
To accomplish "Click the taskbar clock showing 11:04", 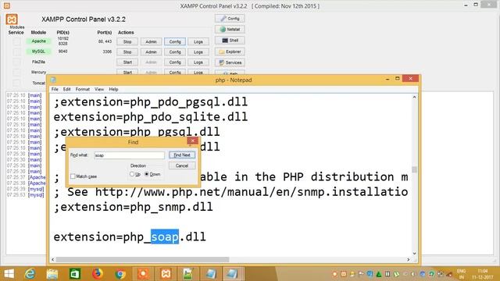I will pyautogui.click(x=483, y=271).
